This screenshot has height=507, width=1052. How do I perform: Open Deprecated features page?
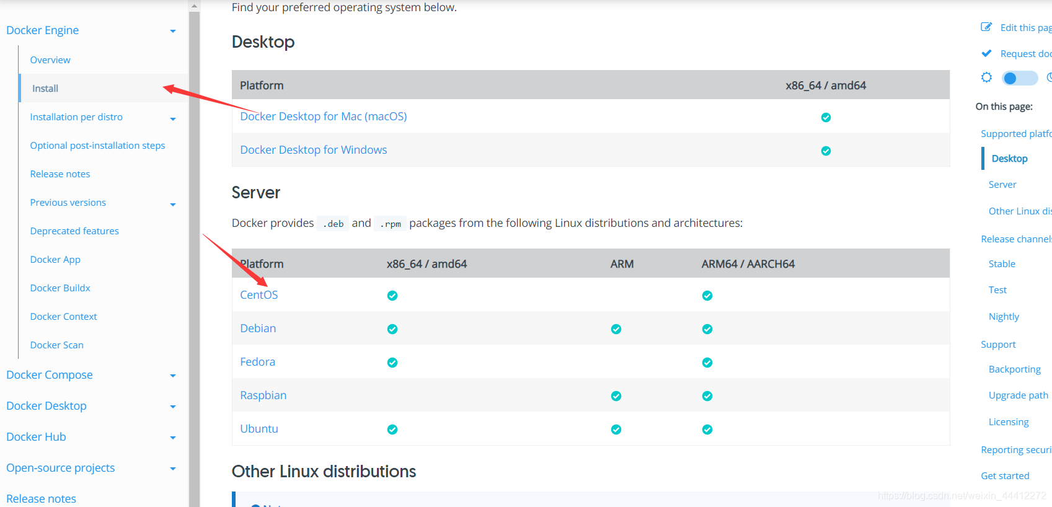(x=74, y=231)
